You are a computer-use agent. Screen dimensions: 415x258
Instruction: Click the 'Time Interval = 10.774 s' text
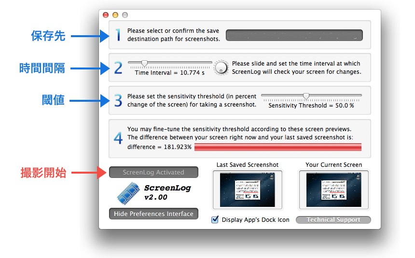click(170, 73)
